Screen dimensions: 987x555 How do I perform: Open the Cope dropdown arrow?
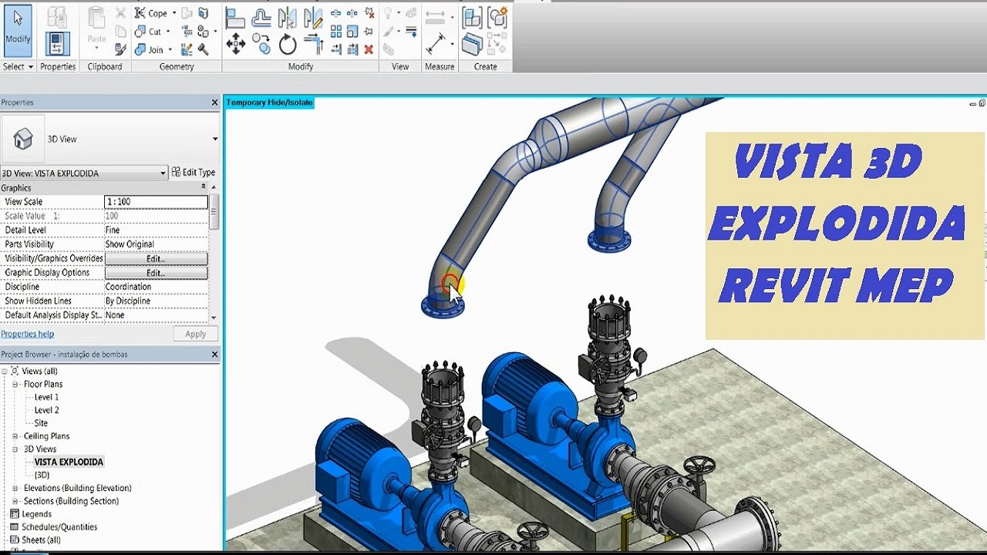click(x=174, y=13)
